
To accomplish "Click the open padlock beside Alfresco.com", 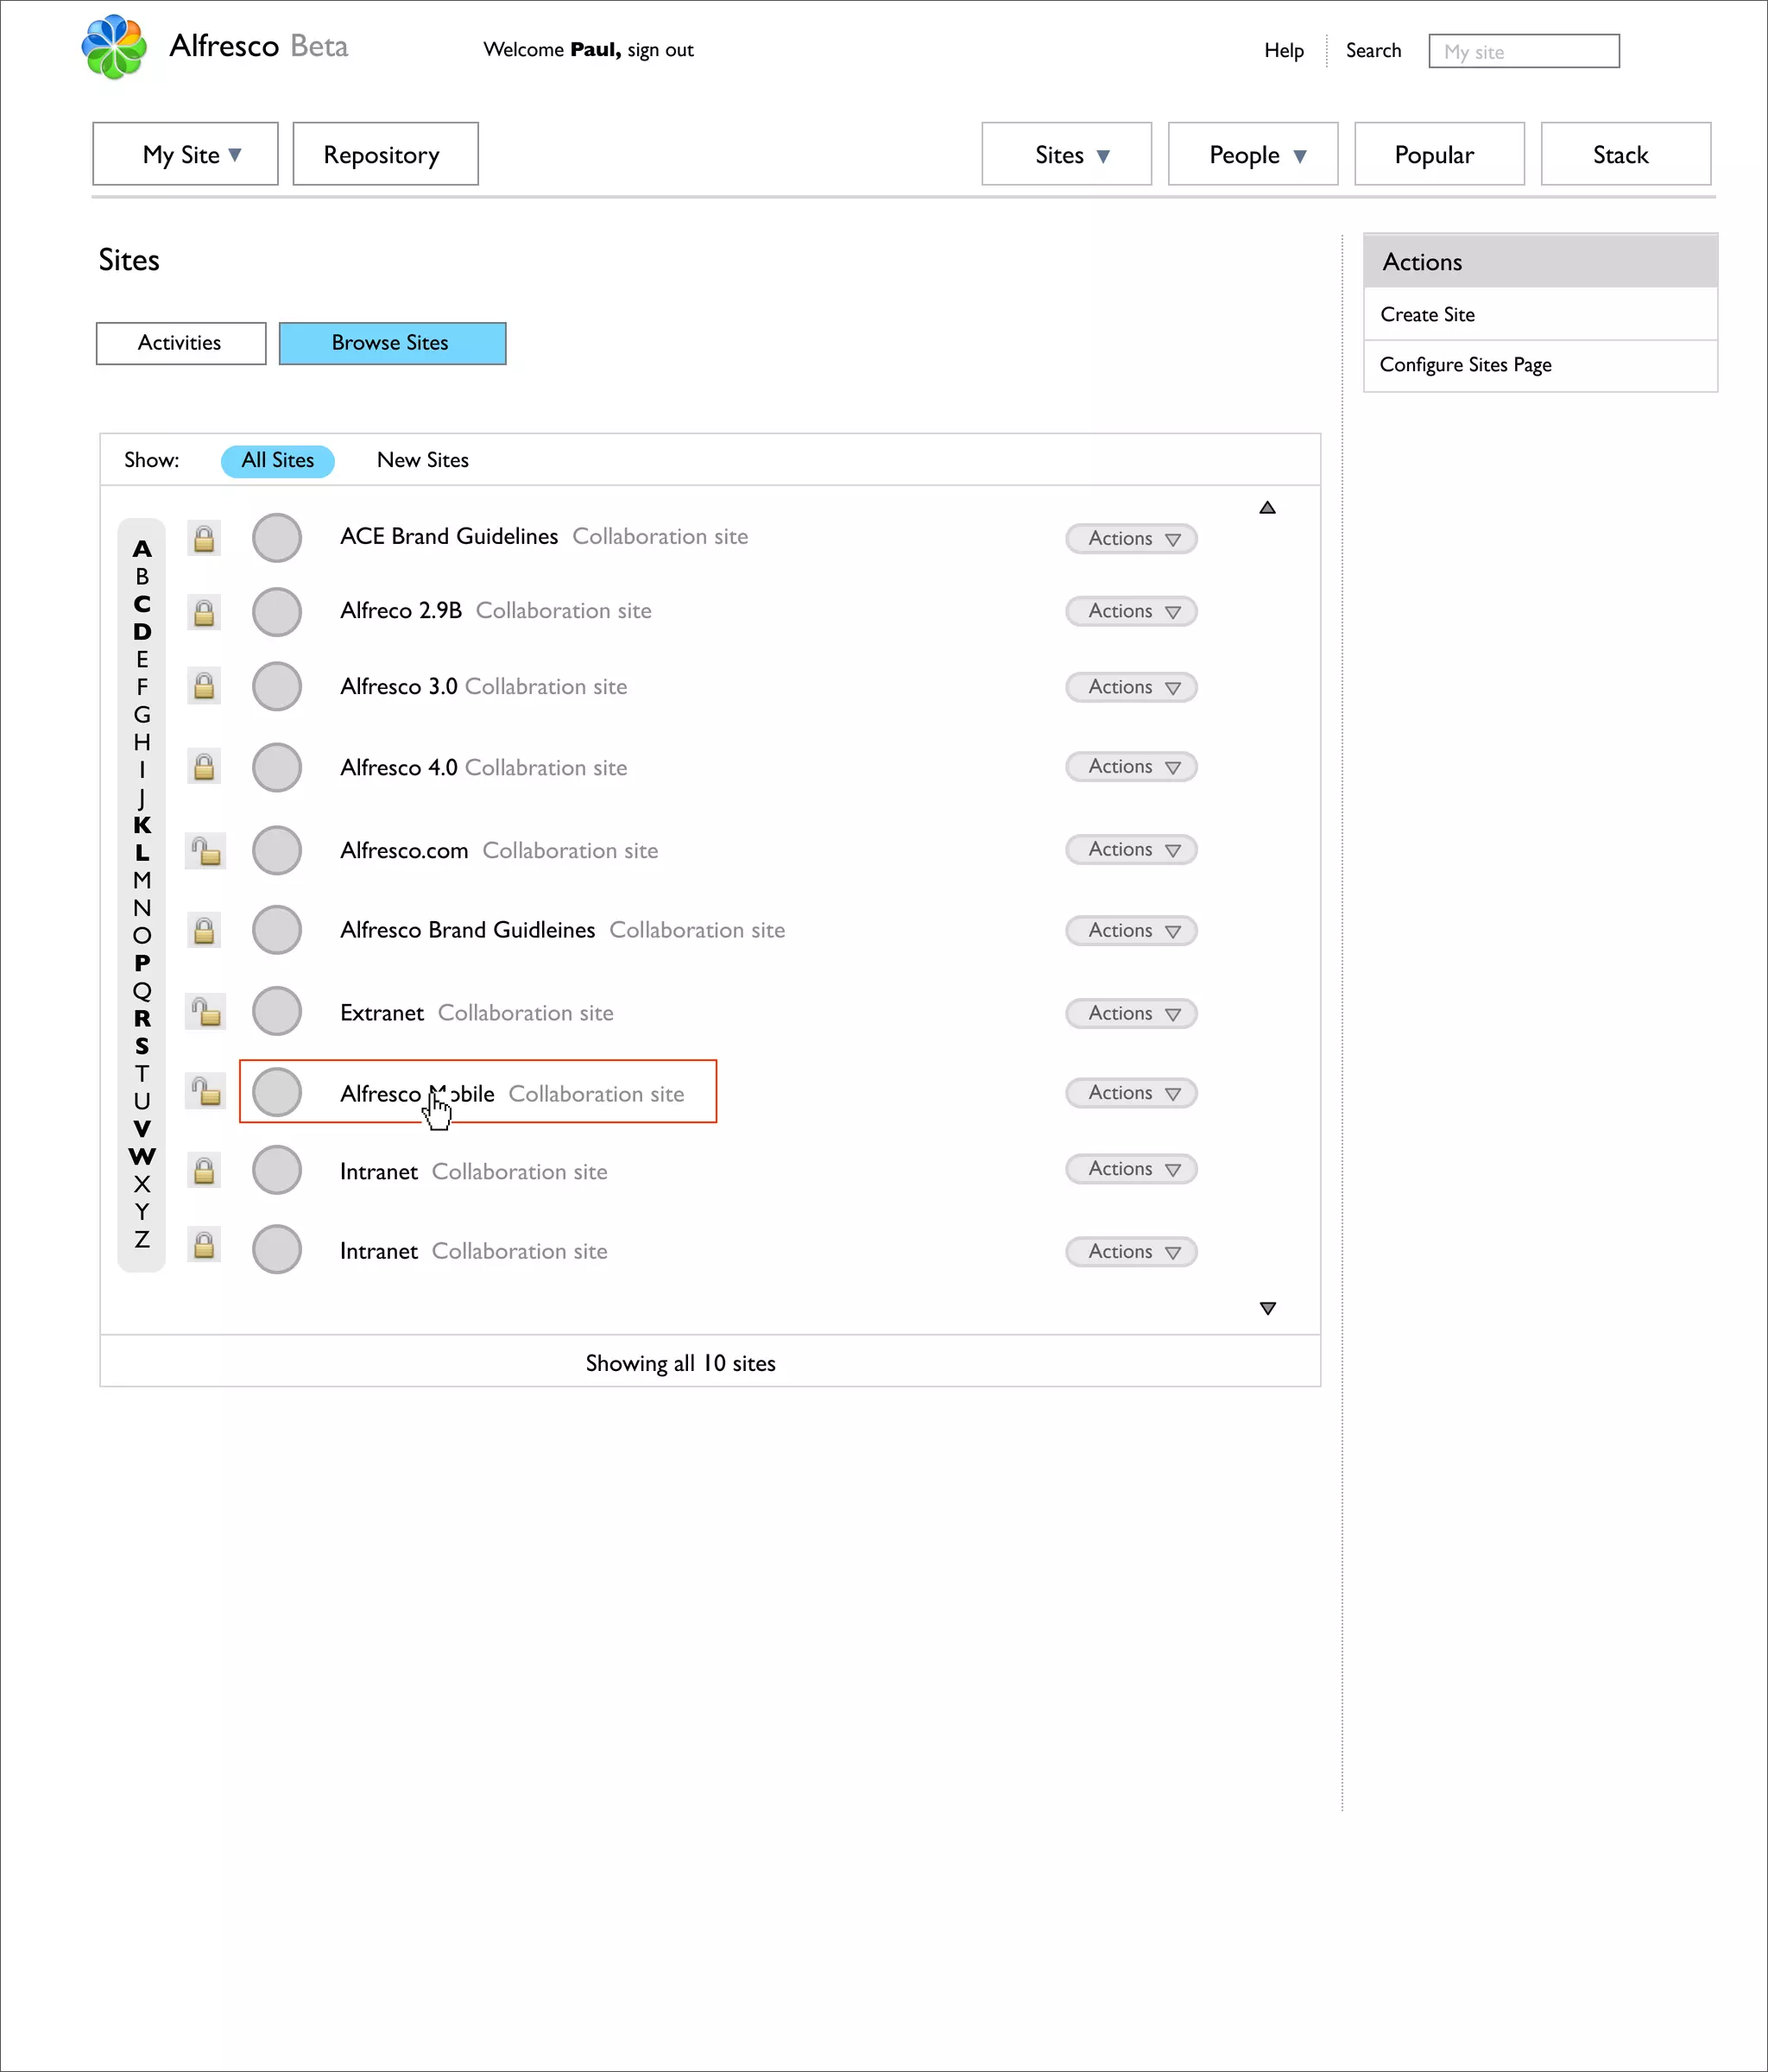I will tap(206, 851).
